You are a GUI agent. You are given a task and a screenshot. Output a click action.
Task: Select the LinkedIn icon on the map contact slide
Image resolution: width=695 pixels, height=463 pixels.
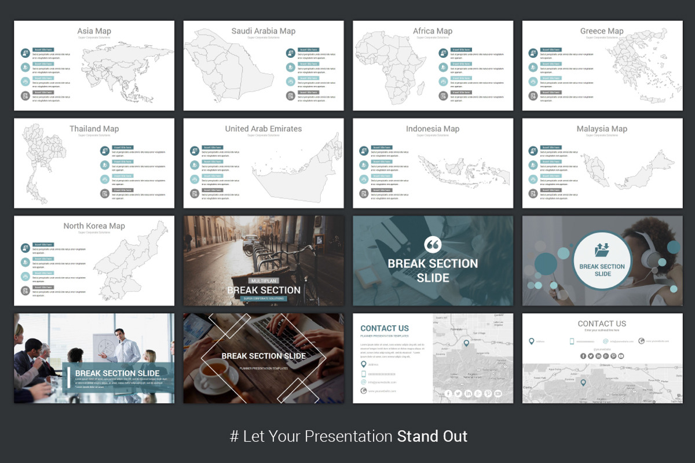point(467,394)
